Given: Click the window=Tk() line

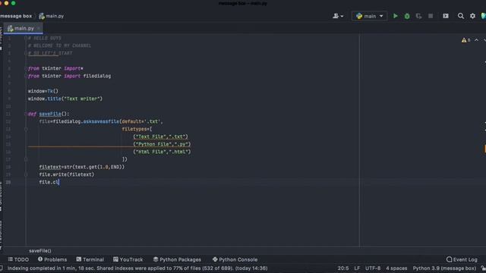Looking at the screenshot, I should (43, 91).
